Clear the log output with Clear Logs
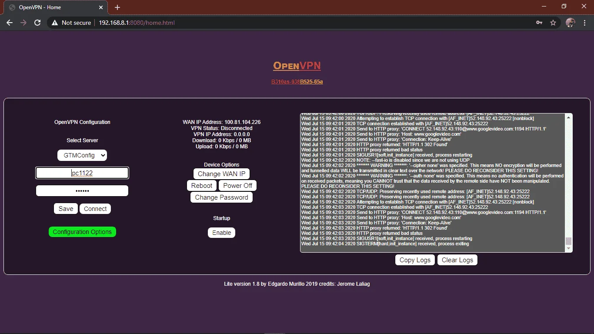This screenshot has height=334, width=594. pos(457,260)
